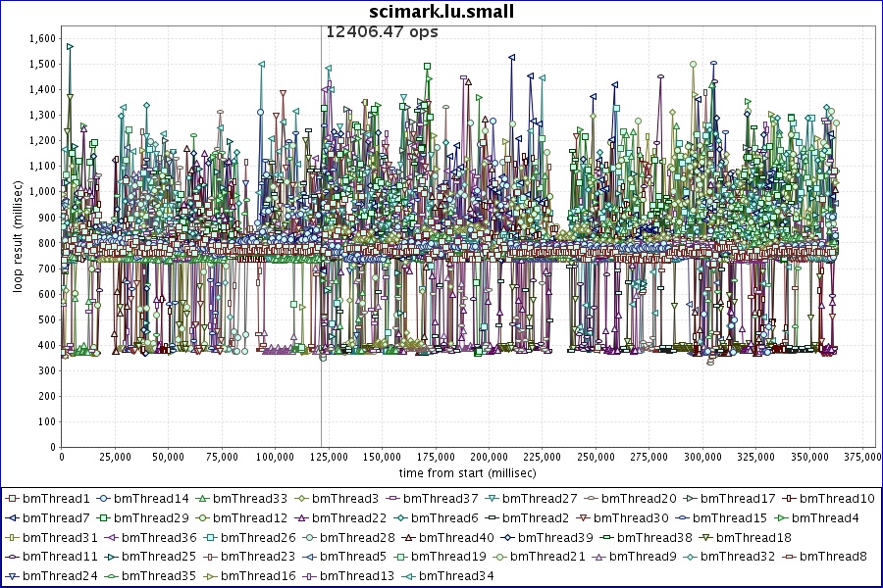The height and width of the screenshot is (588, 883).
Task: Click the bmThread11 legend marker icon
Action: click(x=13, y=557)
